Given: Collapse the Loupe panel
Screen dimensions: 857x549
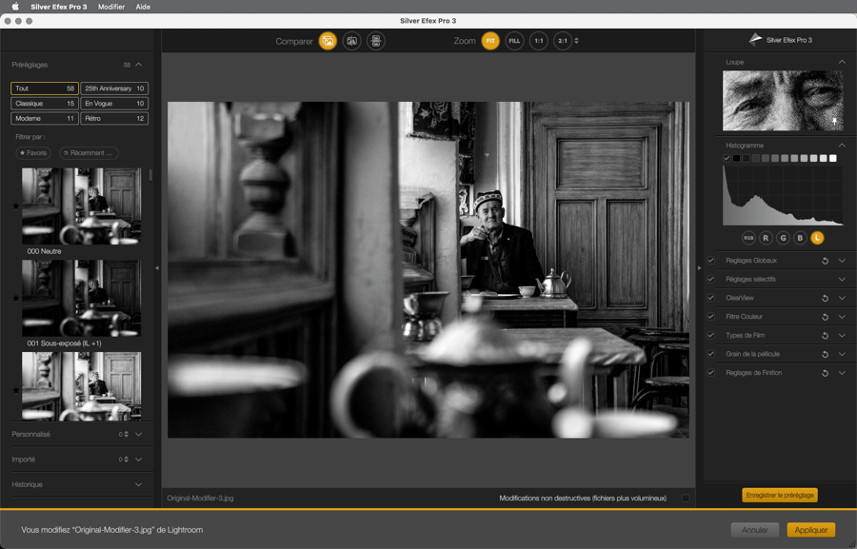Looking at the screenshot, I should coord(842,62).
